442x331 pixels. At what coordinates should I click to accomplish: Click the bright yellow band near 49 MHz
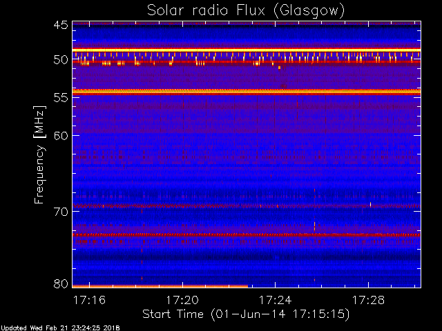[247, 50]
